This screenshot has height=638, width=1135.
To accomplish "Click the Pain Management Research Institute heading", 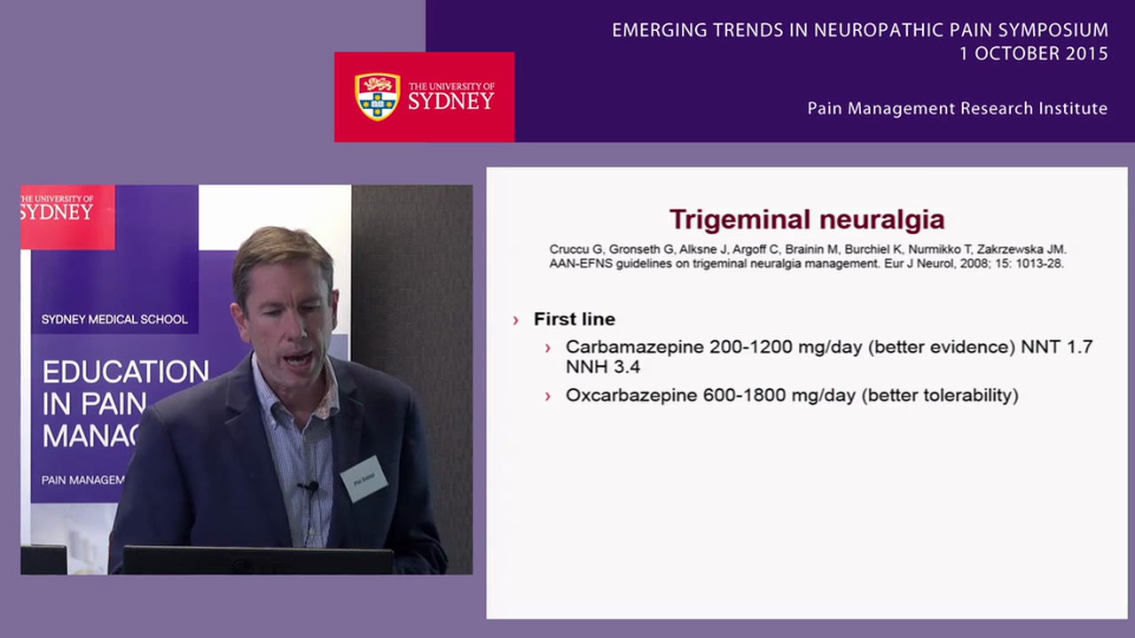I will 957,107.
